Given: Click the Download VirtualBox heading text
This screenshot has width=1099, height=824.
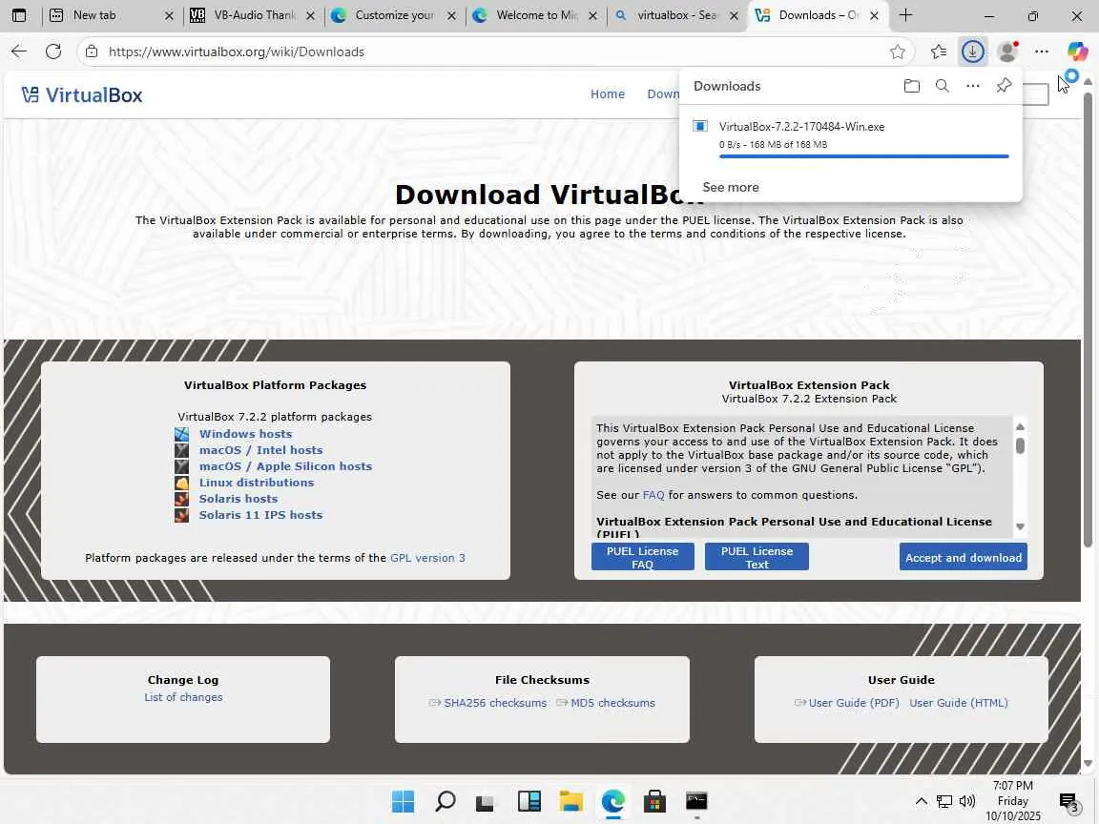Looking at the screenshot, I should [x=549, y=195].
